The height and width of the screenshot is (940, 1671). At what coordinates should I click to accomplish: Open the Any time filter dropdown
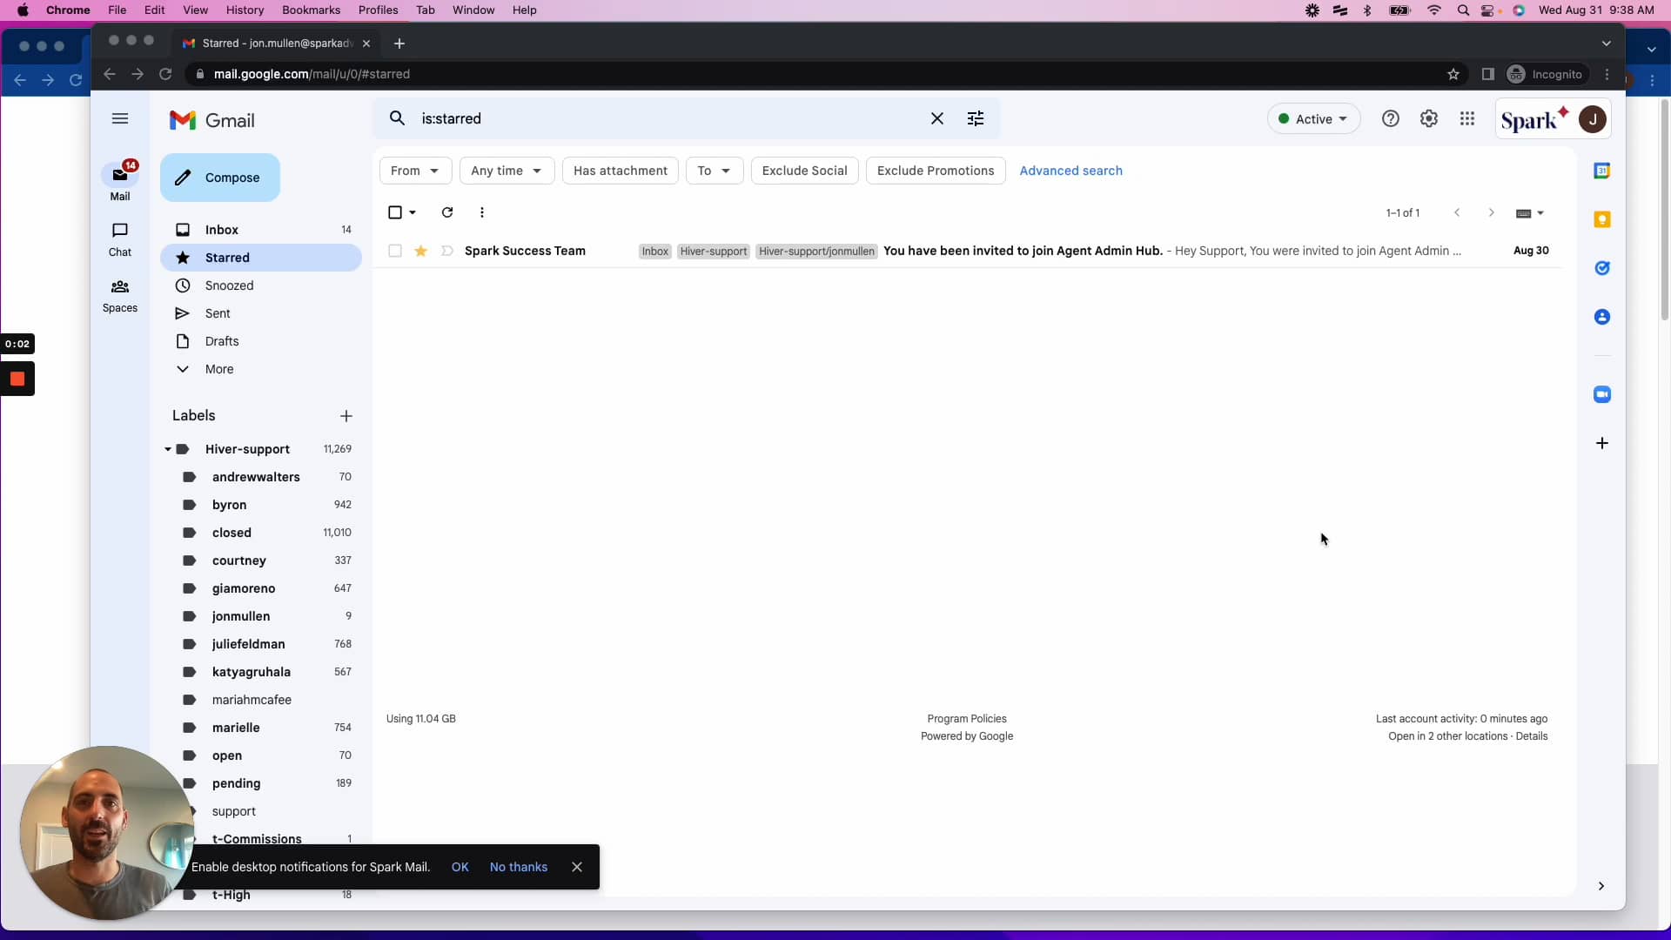coord(507,171)
